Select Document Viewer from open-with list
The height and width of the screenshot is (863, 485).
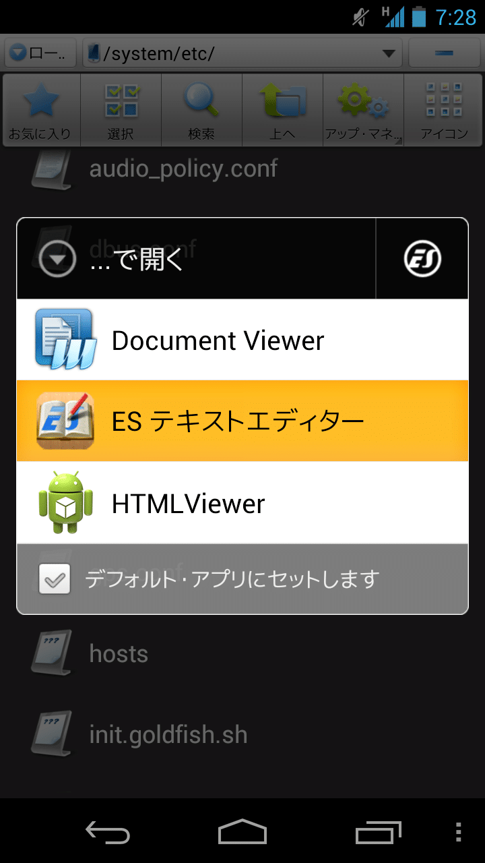[x=243, y=340]
